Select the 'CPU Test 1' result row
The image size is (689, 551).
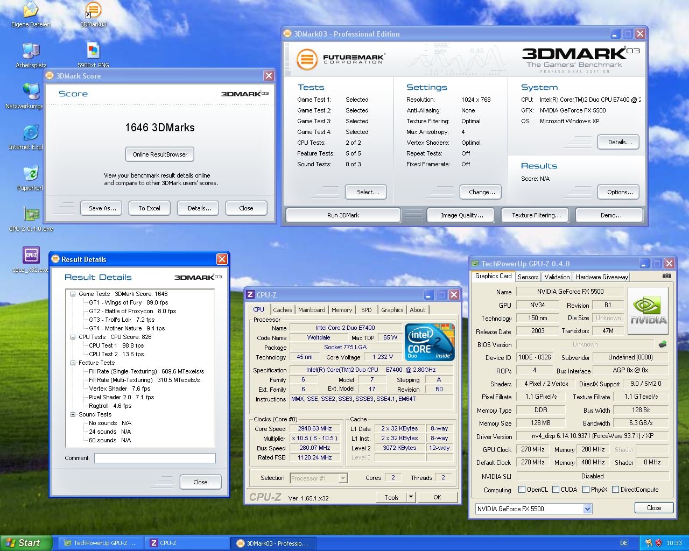tap(116, 345)
